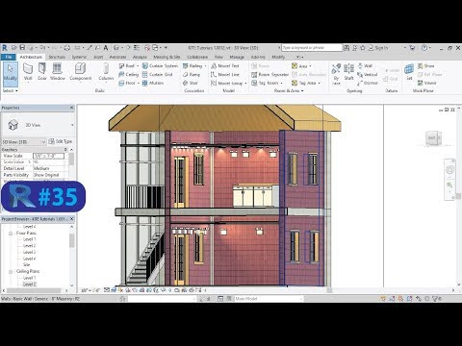462x346 pixels.
Task: Switch to the Systems ribbon tab
Action: tap(79, 57)
